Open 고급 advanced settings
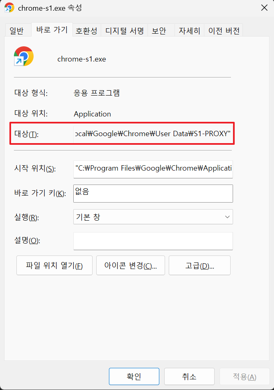This screenshot has height=390, width=274. point(199,265)
